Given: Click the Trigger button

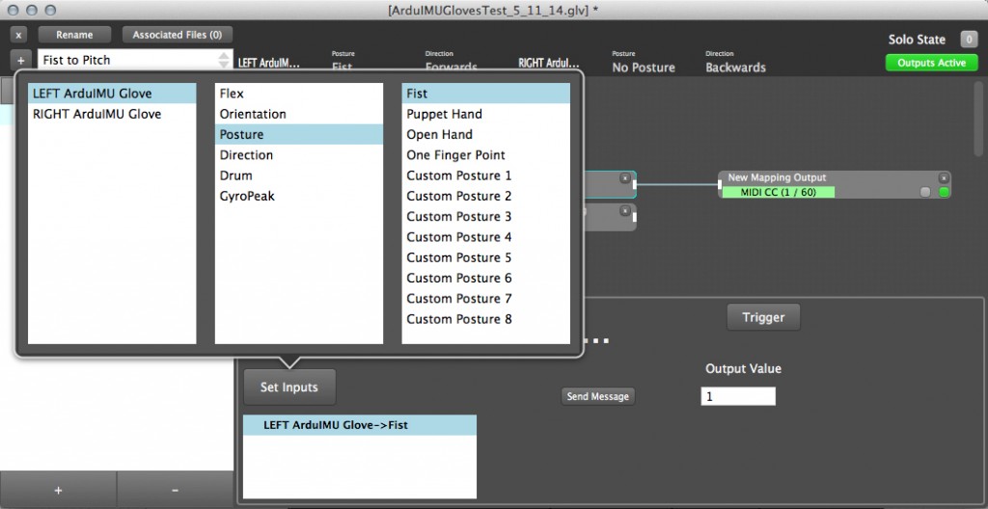Looking at the screenshot, I should 763,317.
